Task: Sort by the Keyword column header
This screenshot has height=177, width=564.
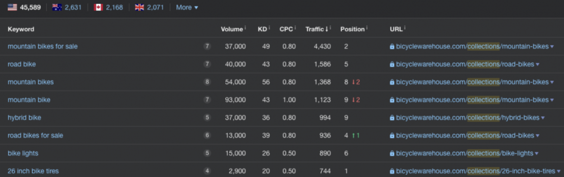Action: [21, 29]
